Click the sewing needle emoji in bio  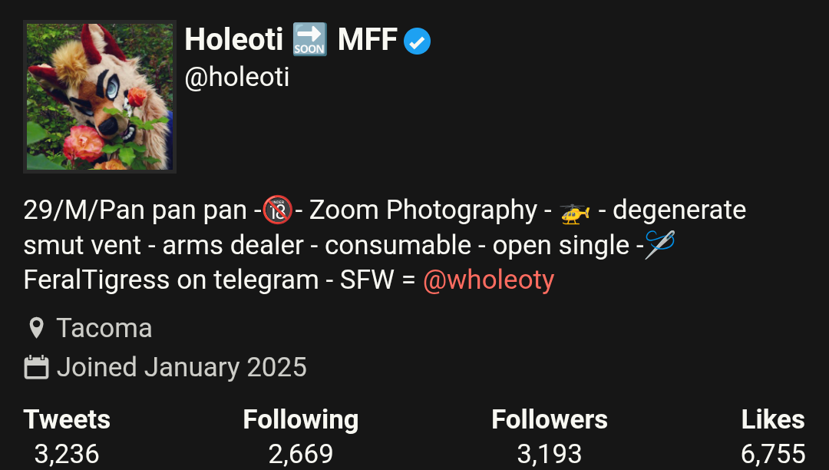pyautogui.click(x=660, y=244)
